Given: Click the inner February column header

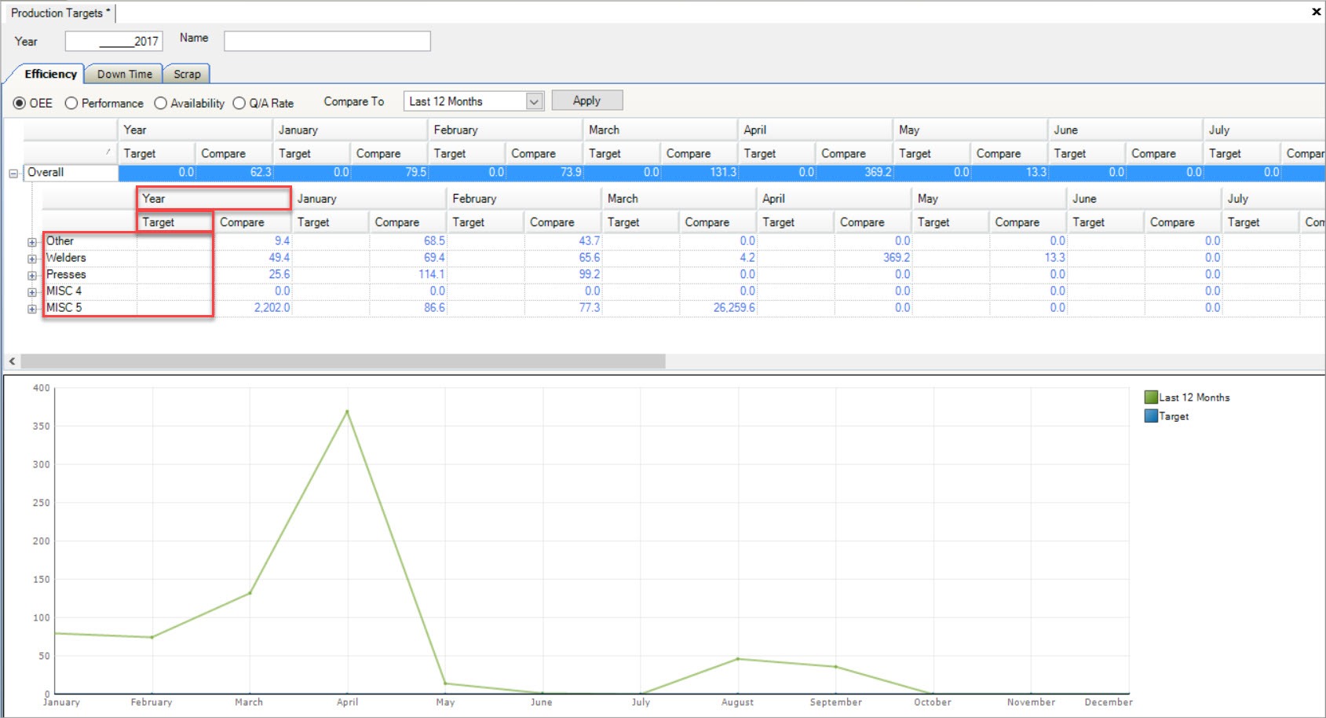Looking at the screenshot, I should [x=524, y=199].
